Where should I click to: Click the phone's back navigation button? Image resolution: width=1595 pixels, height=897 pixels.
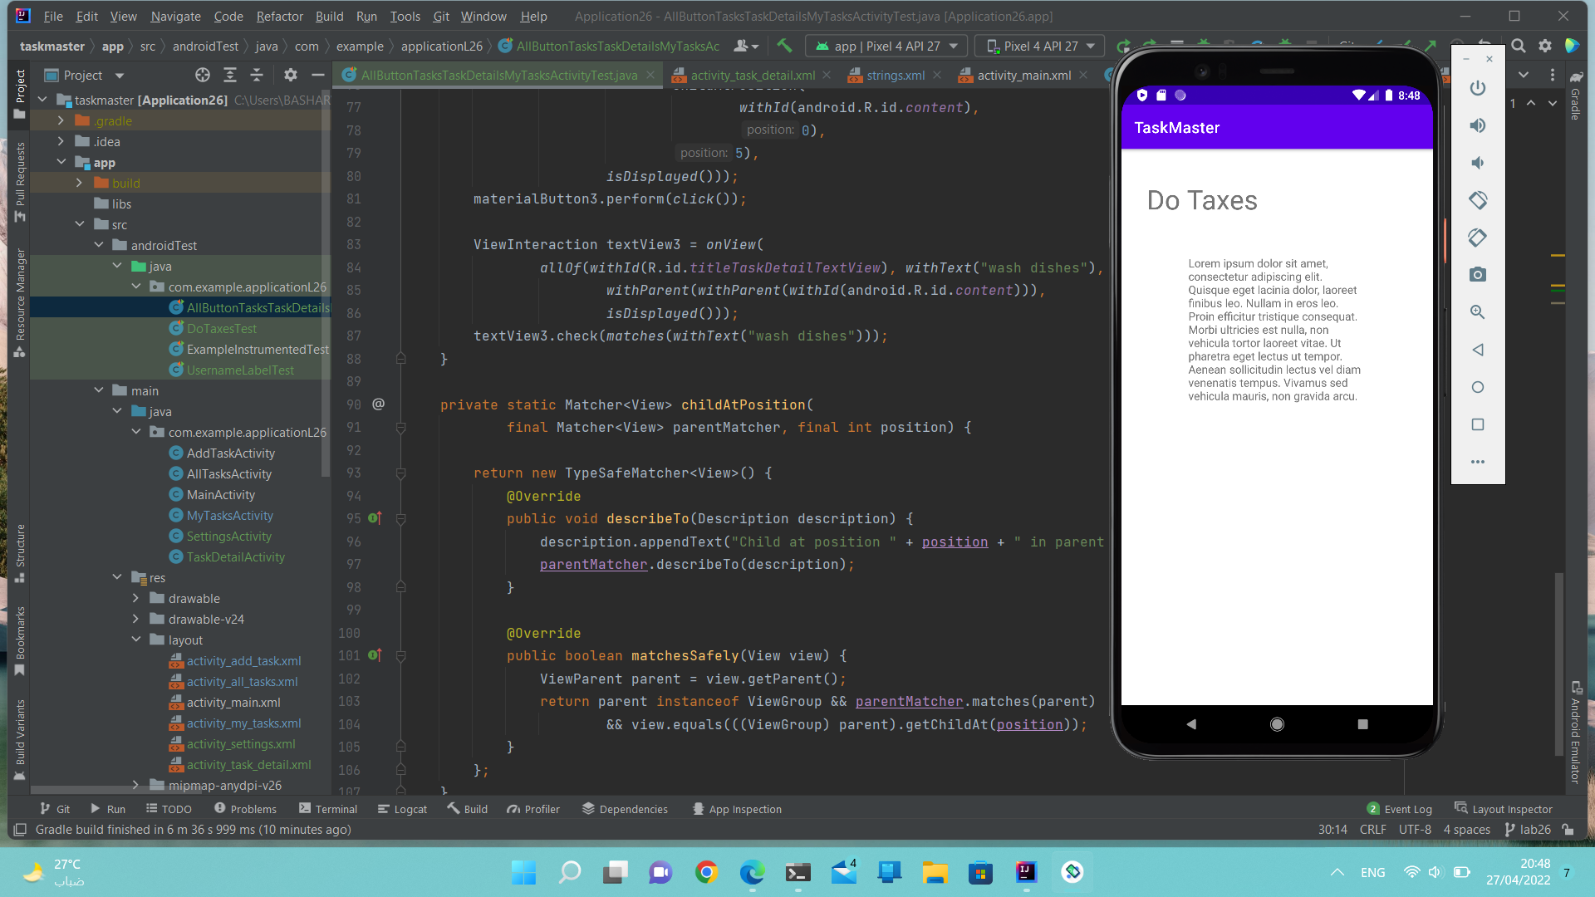pos(1190,724)
